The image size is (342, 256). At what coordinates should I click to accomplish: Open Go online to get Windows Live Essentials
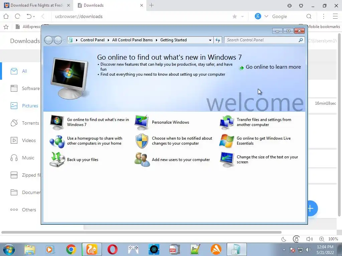coord(255,141)
